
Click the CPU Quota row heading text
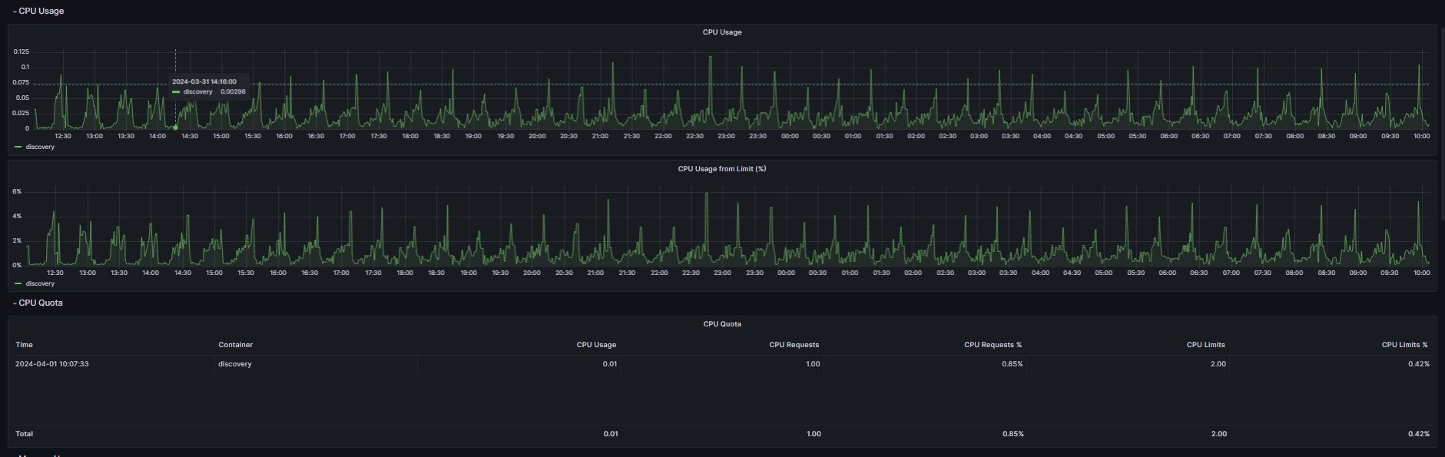coord(41,303)
